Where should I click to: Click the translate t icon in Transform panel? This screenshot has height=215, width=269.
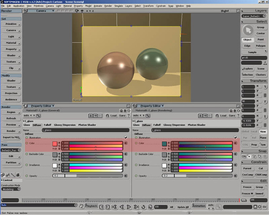point(265,116)
